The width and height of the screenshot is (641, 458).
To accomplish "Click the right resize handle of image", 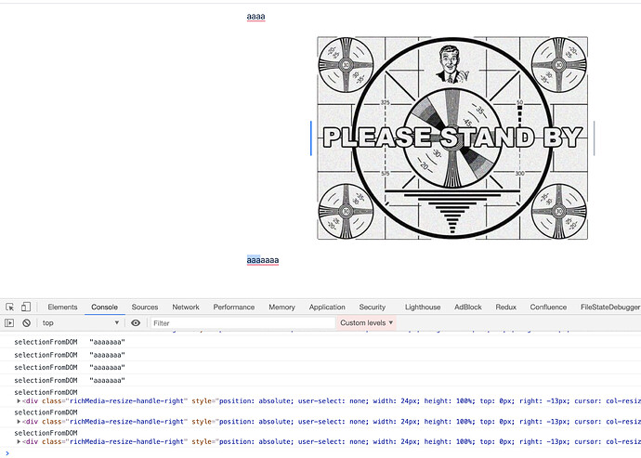I will (x=594, y=138).
